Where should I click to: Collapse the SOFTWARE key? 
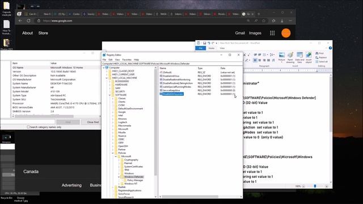[110, 95]
